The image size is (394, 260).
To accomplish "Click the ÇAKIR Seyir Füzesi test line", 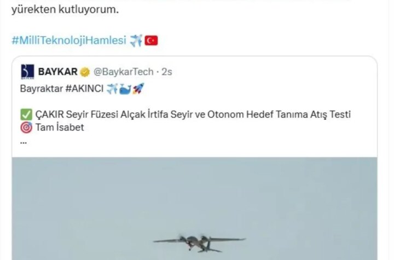I will [x=193, y=114].
